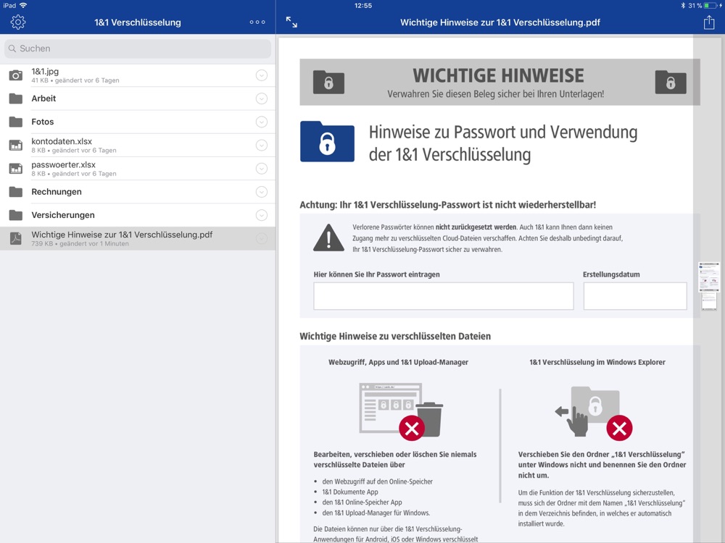Click '1&1 Verschlüsselung im Windows Explorer' heading
725x543 pixels.
tap(597, 362)
